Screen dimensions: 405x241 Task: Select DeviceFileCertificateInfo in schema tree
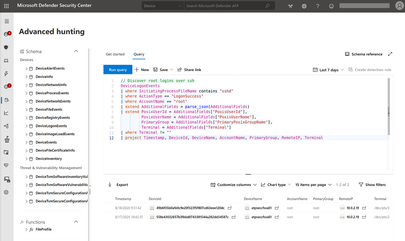pyautogui.click(x=55, y=151)
